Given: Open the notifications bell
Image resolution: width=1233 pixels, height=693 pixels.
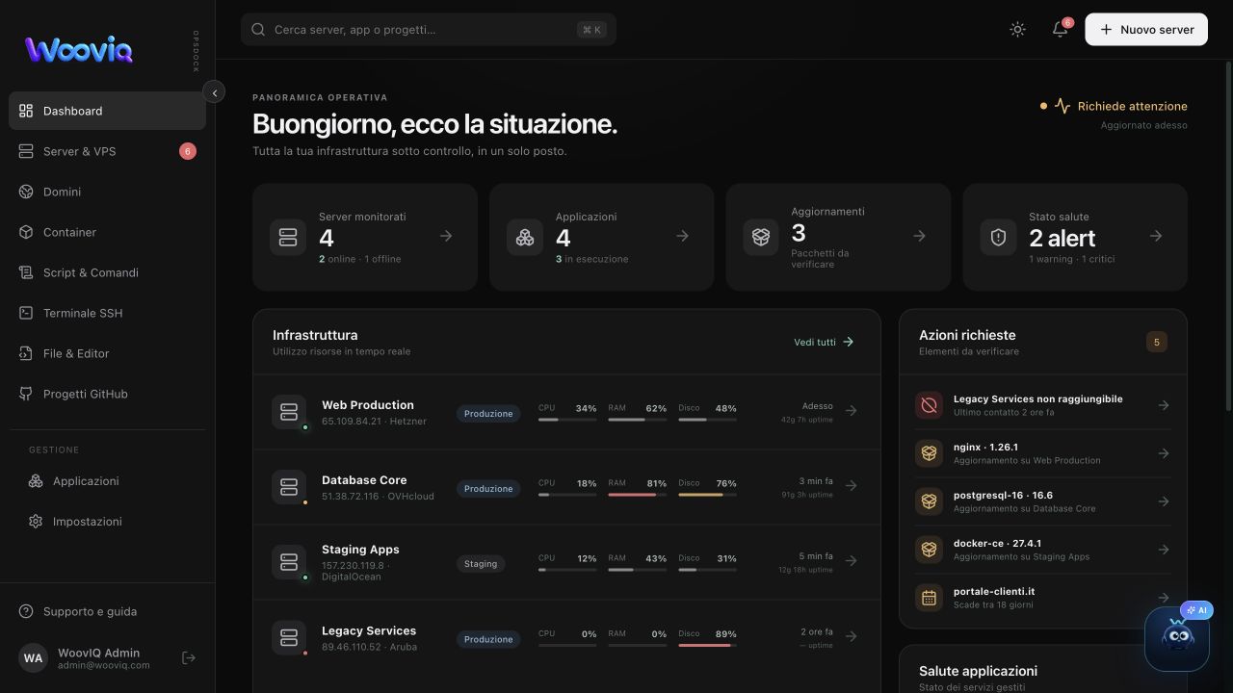Looking at the screenshot, I should [1061, 30].
